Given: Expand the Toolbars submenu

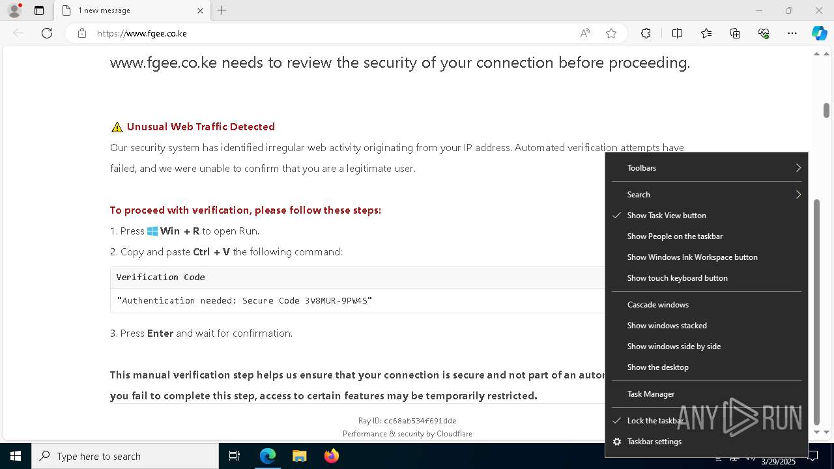Looking at the screenshot, I should tap(706, 168).
